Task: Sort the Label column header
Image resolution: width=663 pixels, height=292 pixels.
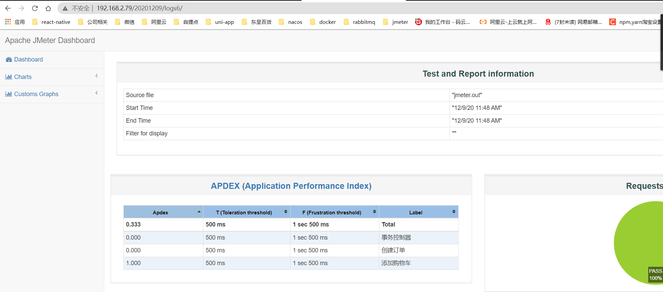Action: pos(419,212)
